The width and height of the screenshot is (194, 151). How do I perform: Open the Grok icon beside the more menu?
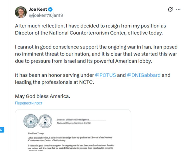[170, 10]
